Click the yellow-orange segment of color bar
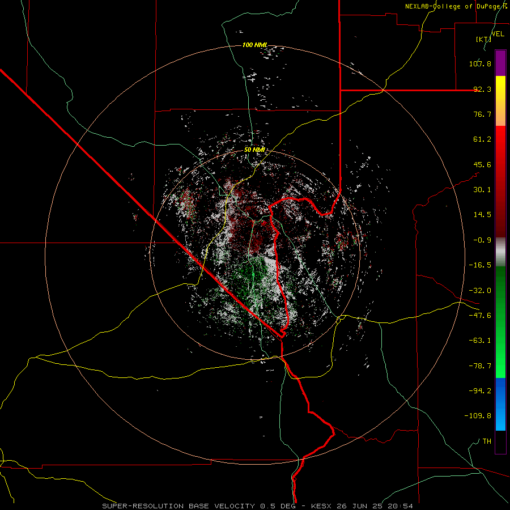Viewport: 510px width, 510px height. [x=500, y=101]
